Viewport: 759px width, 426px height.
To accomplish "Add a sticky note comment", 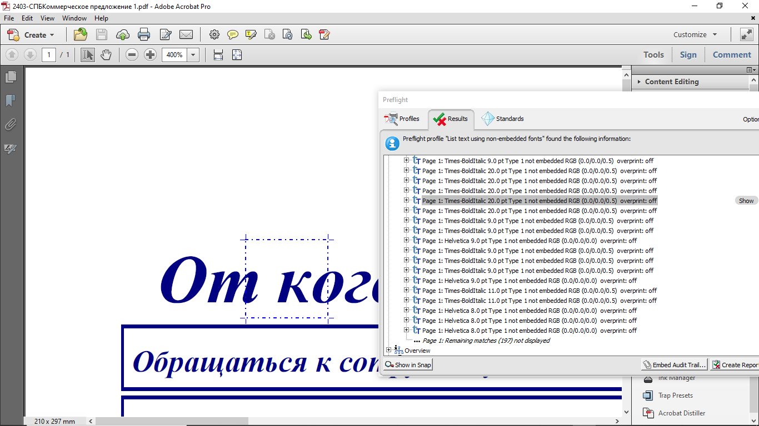I will pyautogui.click(x=233, y=35).
